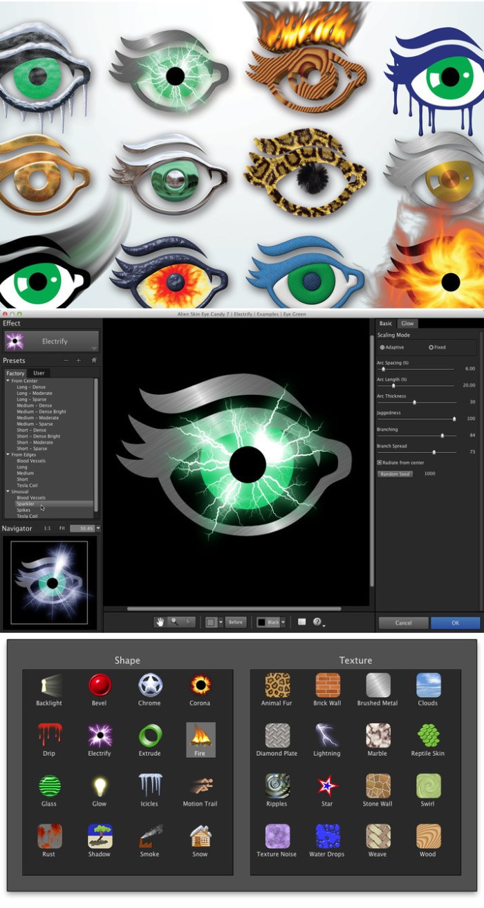
Task: Pick the Glass effect icon
Action: pyautogui.click(x=49, y=786)
